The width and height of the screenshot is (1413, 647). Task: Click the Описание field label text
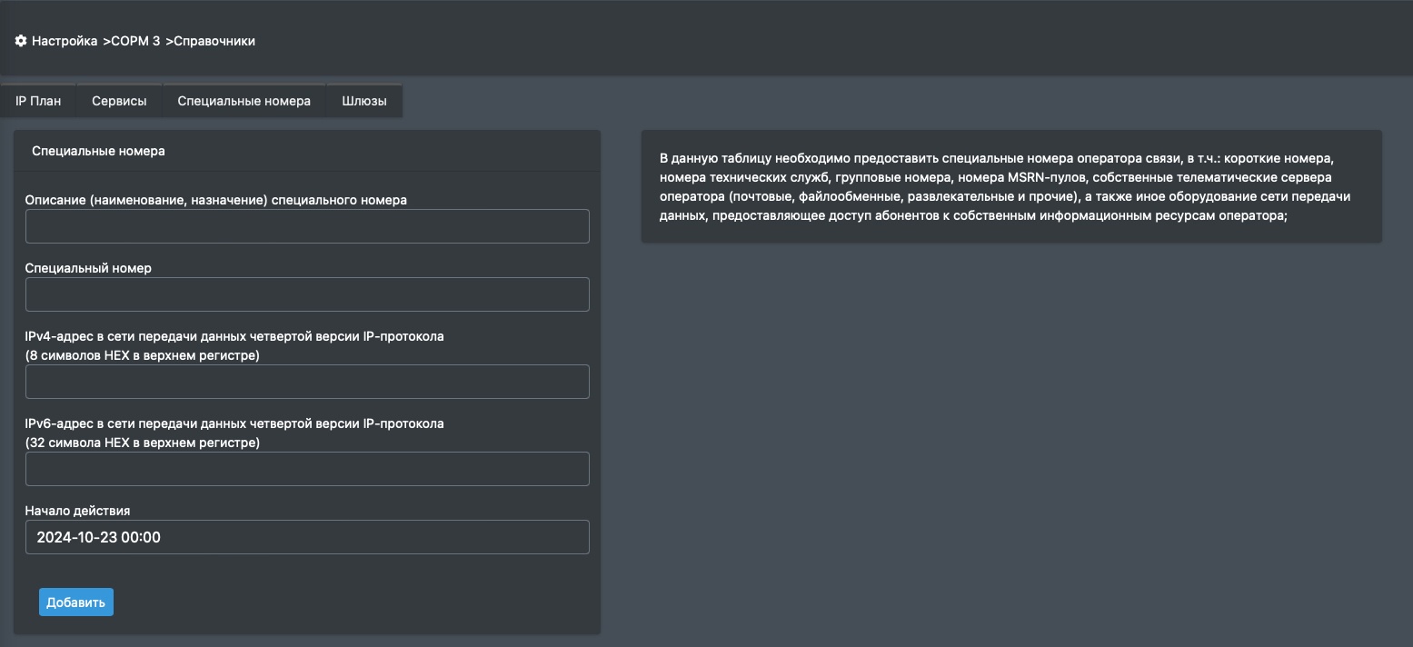click(x=215, y=200)
